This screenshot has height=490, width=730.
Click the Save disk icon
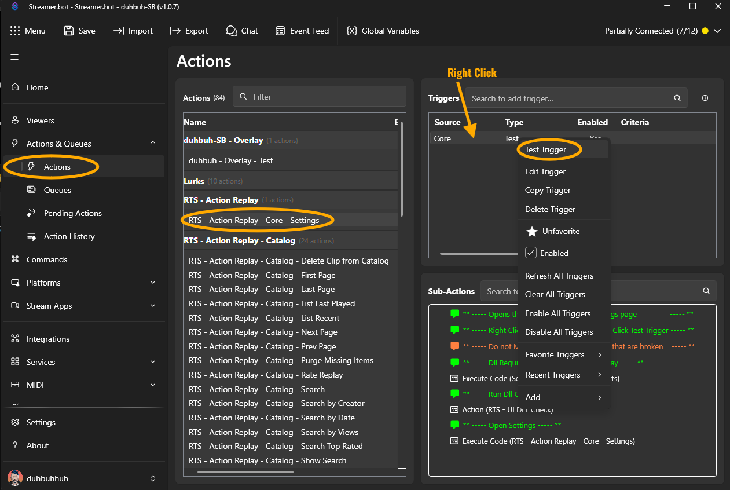point(69,31)
